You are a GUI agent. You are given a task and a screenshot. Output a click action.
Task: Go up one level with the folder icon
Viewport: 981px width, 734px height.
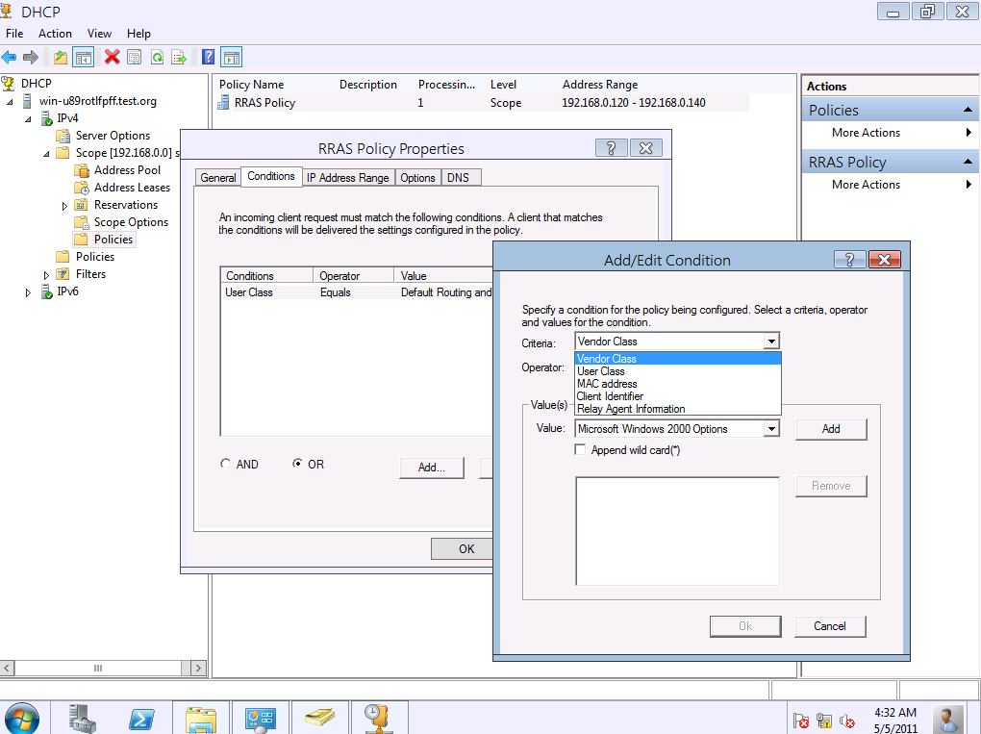click(x=60, y=58)
